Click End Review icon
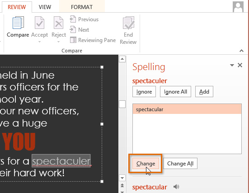249x193 pixels. [x=128, y=23]
